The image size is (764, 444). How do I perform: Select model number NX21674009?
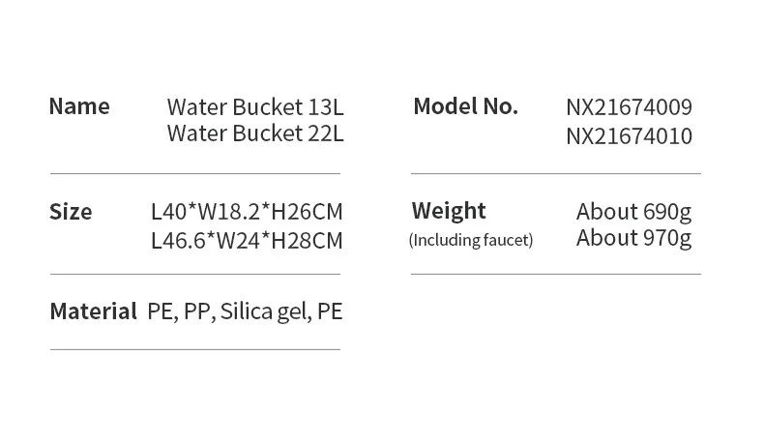pyautogui.click(x=629, y=107)
